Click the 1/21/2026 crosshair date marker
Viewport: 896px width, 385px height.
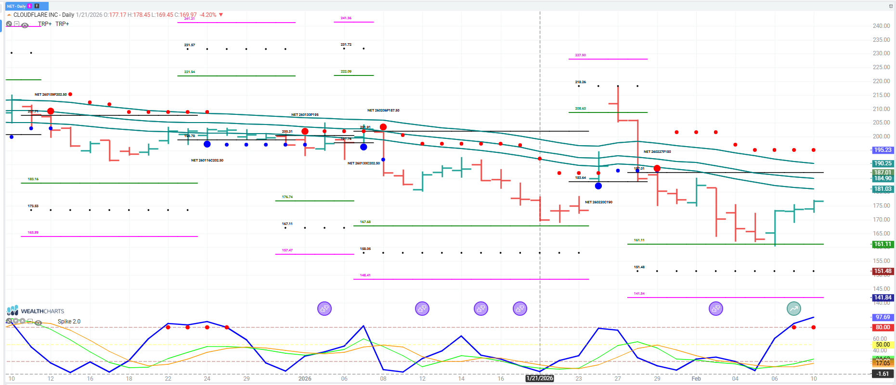click(540, 378)
